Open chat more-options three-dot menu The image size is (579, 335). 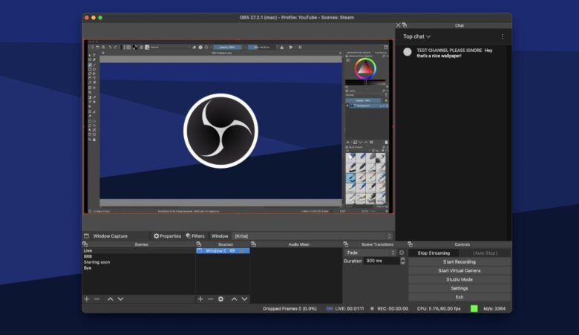tap(503, 36)
